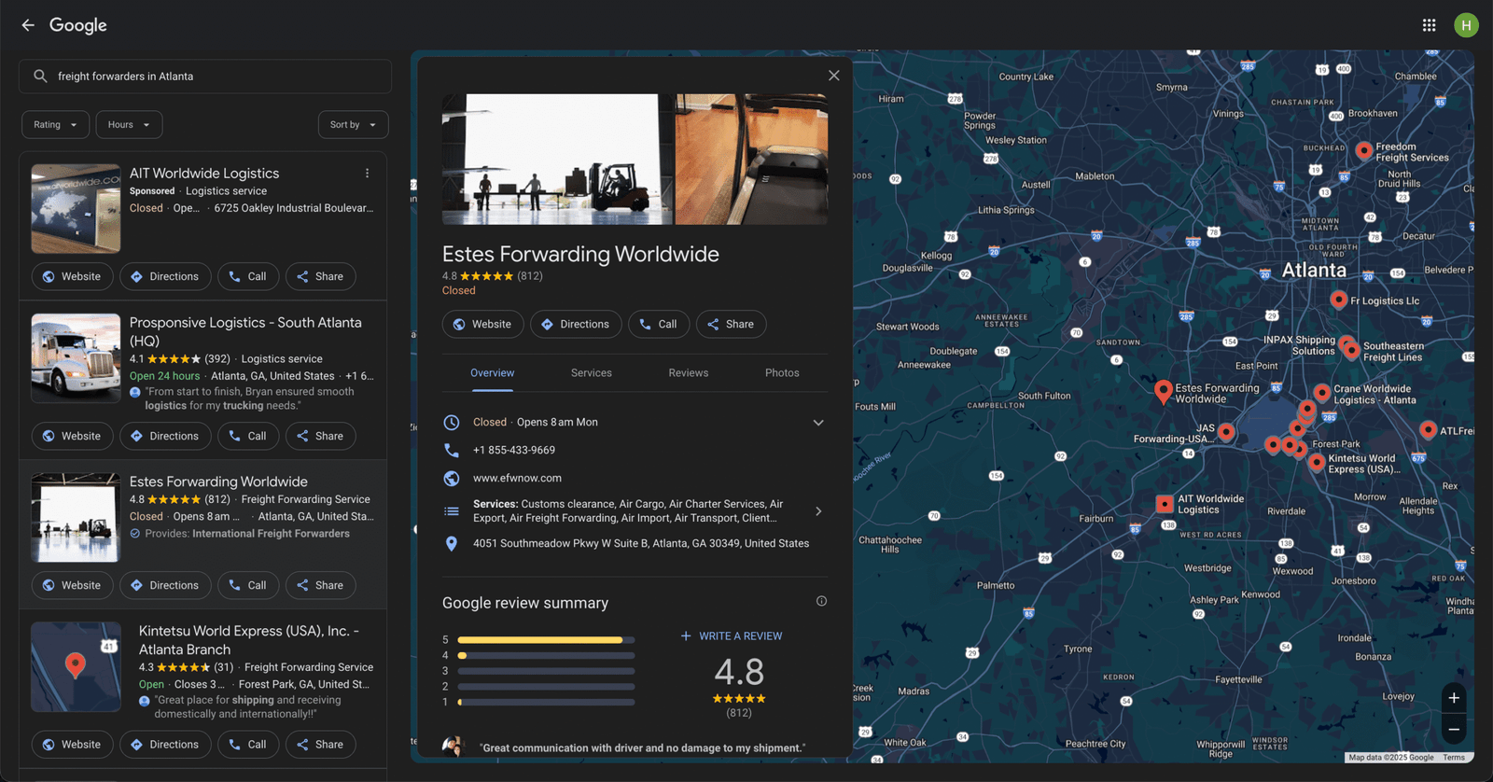Select the Freedom Freight Services map pin
The image size is (1493, 782).
1363,150
